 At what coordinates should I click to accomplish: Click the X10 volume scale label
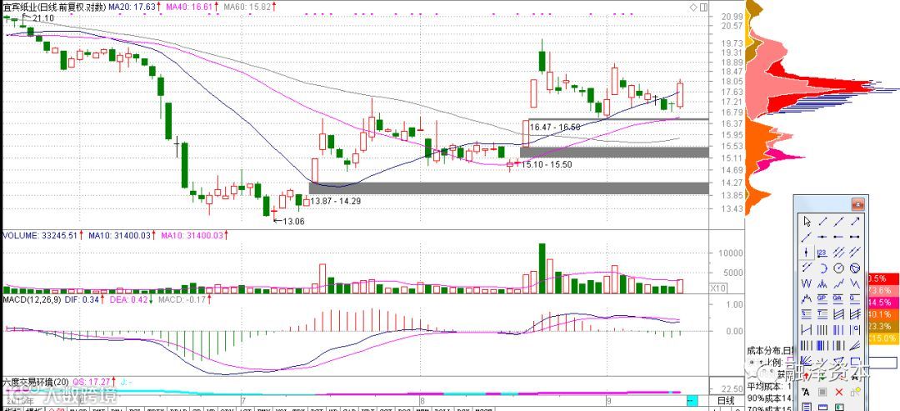click(x=718, y=288)
